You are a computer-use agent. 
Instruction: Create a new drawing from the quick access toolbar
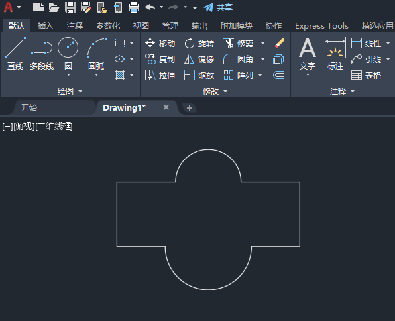[38, 7]
